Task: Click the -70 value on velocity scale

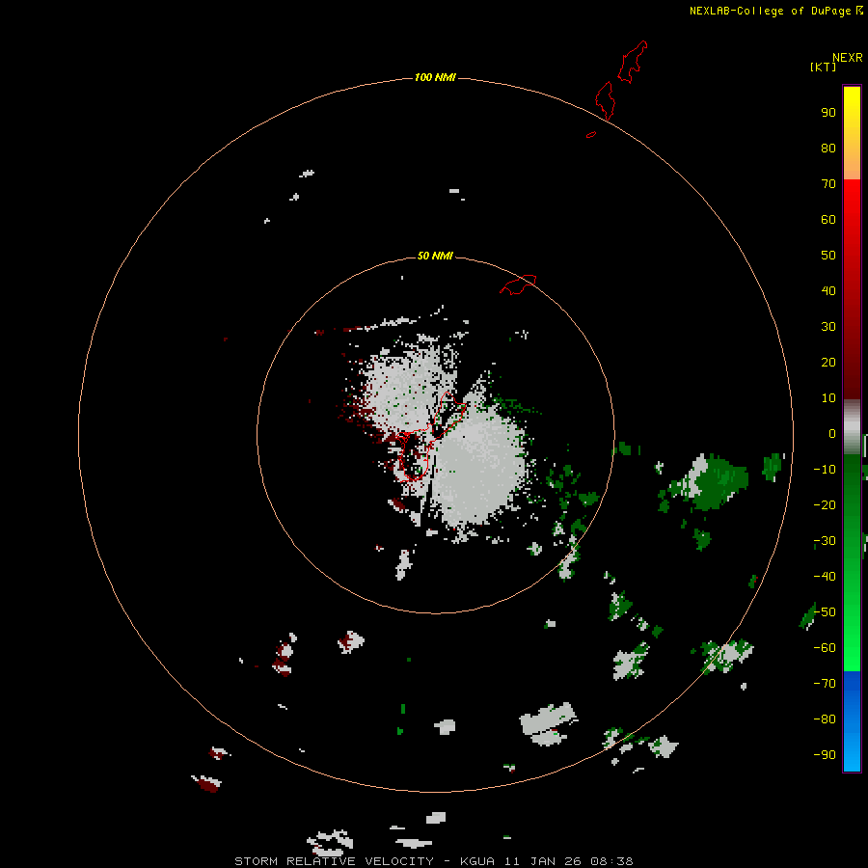Action: [825, 683]
